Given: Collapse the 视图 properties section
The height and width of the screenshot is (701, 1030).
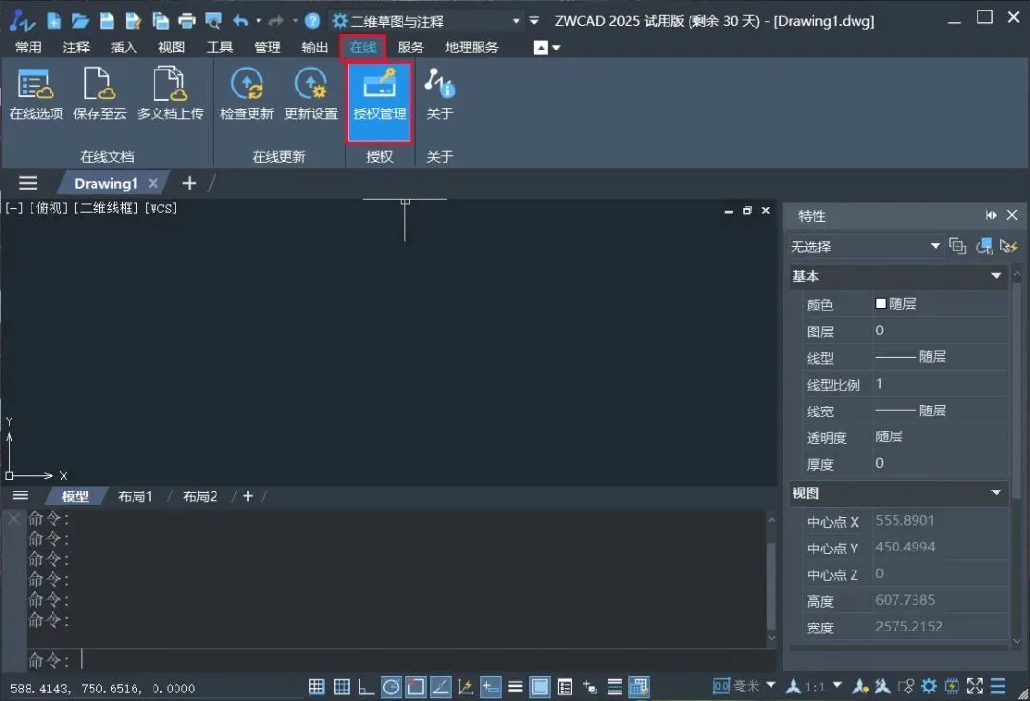Looking at the screenshot, I should 996,492.
